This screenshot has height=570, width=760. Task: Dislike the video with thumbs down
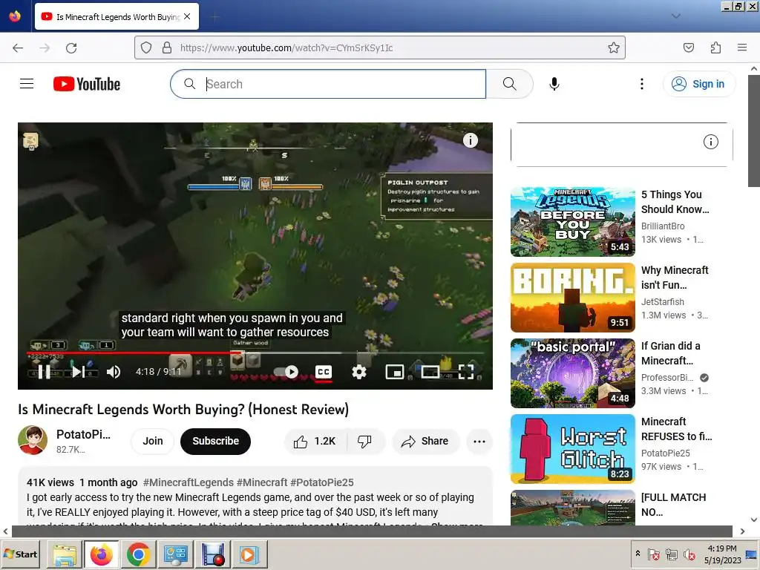tap(364, 441)
